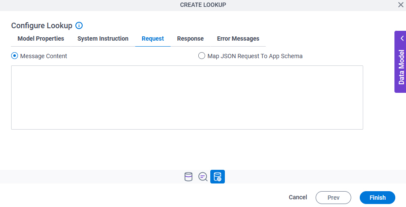Expand the Data Model side panel chevron
The image size is (406, 207).
tap(402, 38)
